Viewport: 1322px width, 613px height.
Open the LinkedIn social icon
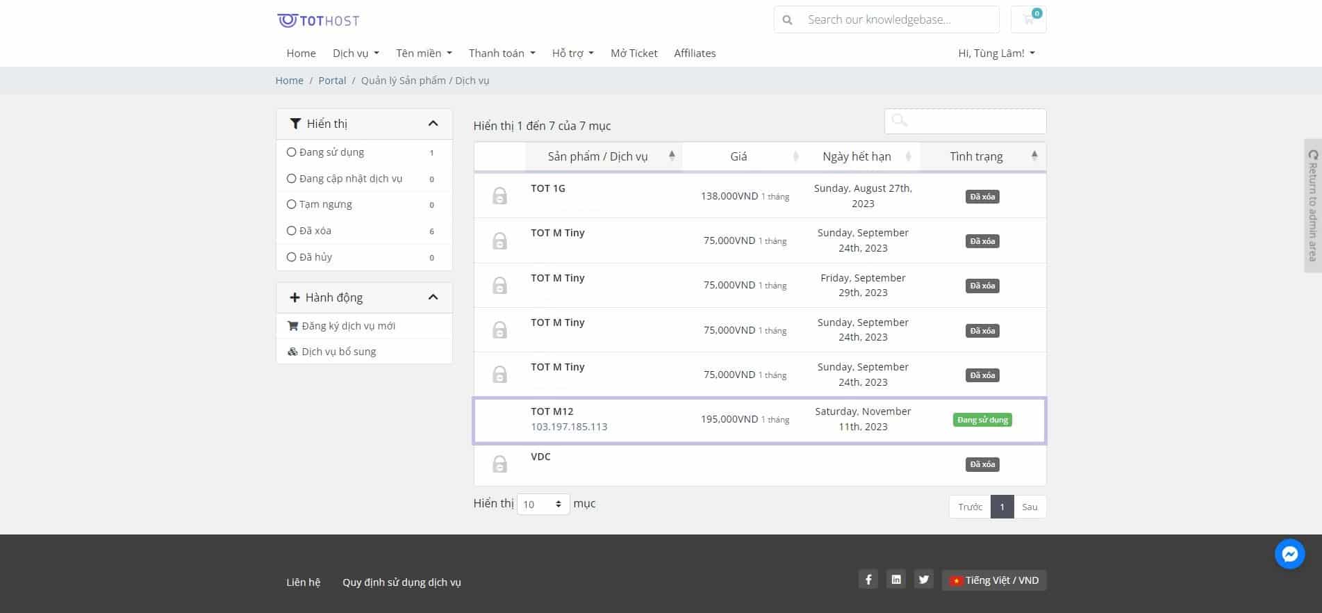(x=896, y=580)
